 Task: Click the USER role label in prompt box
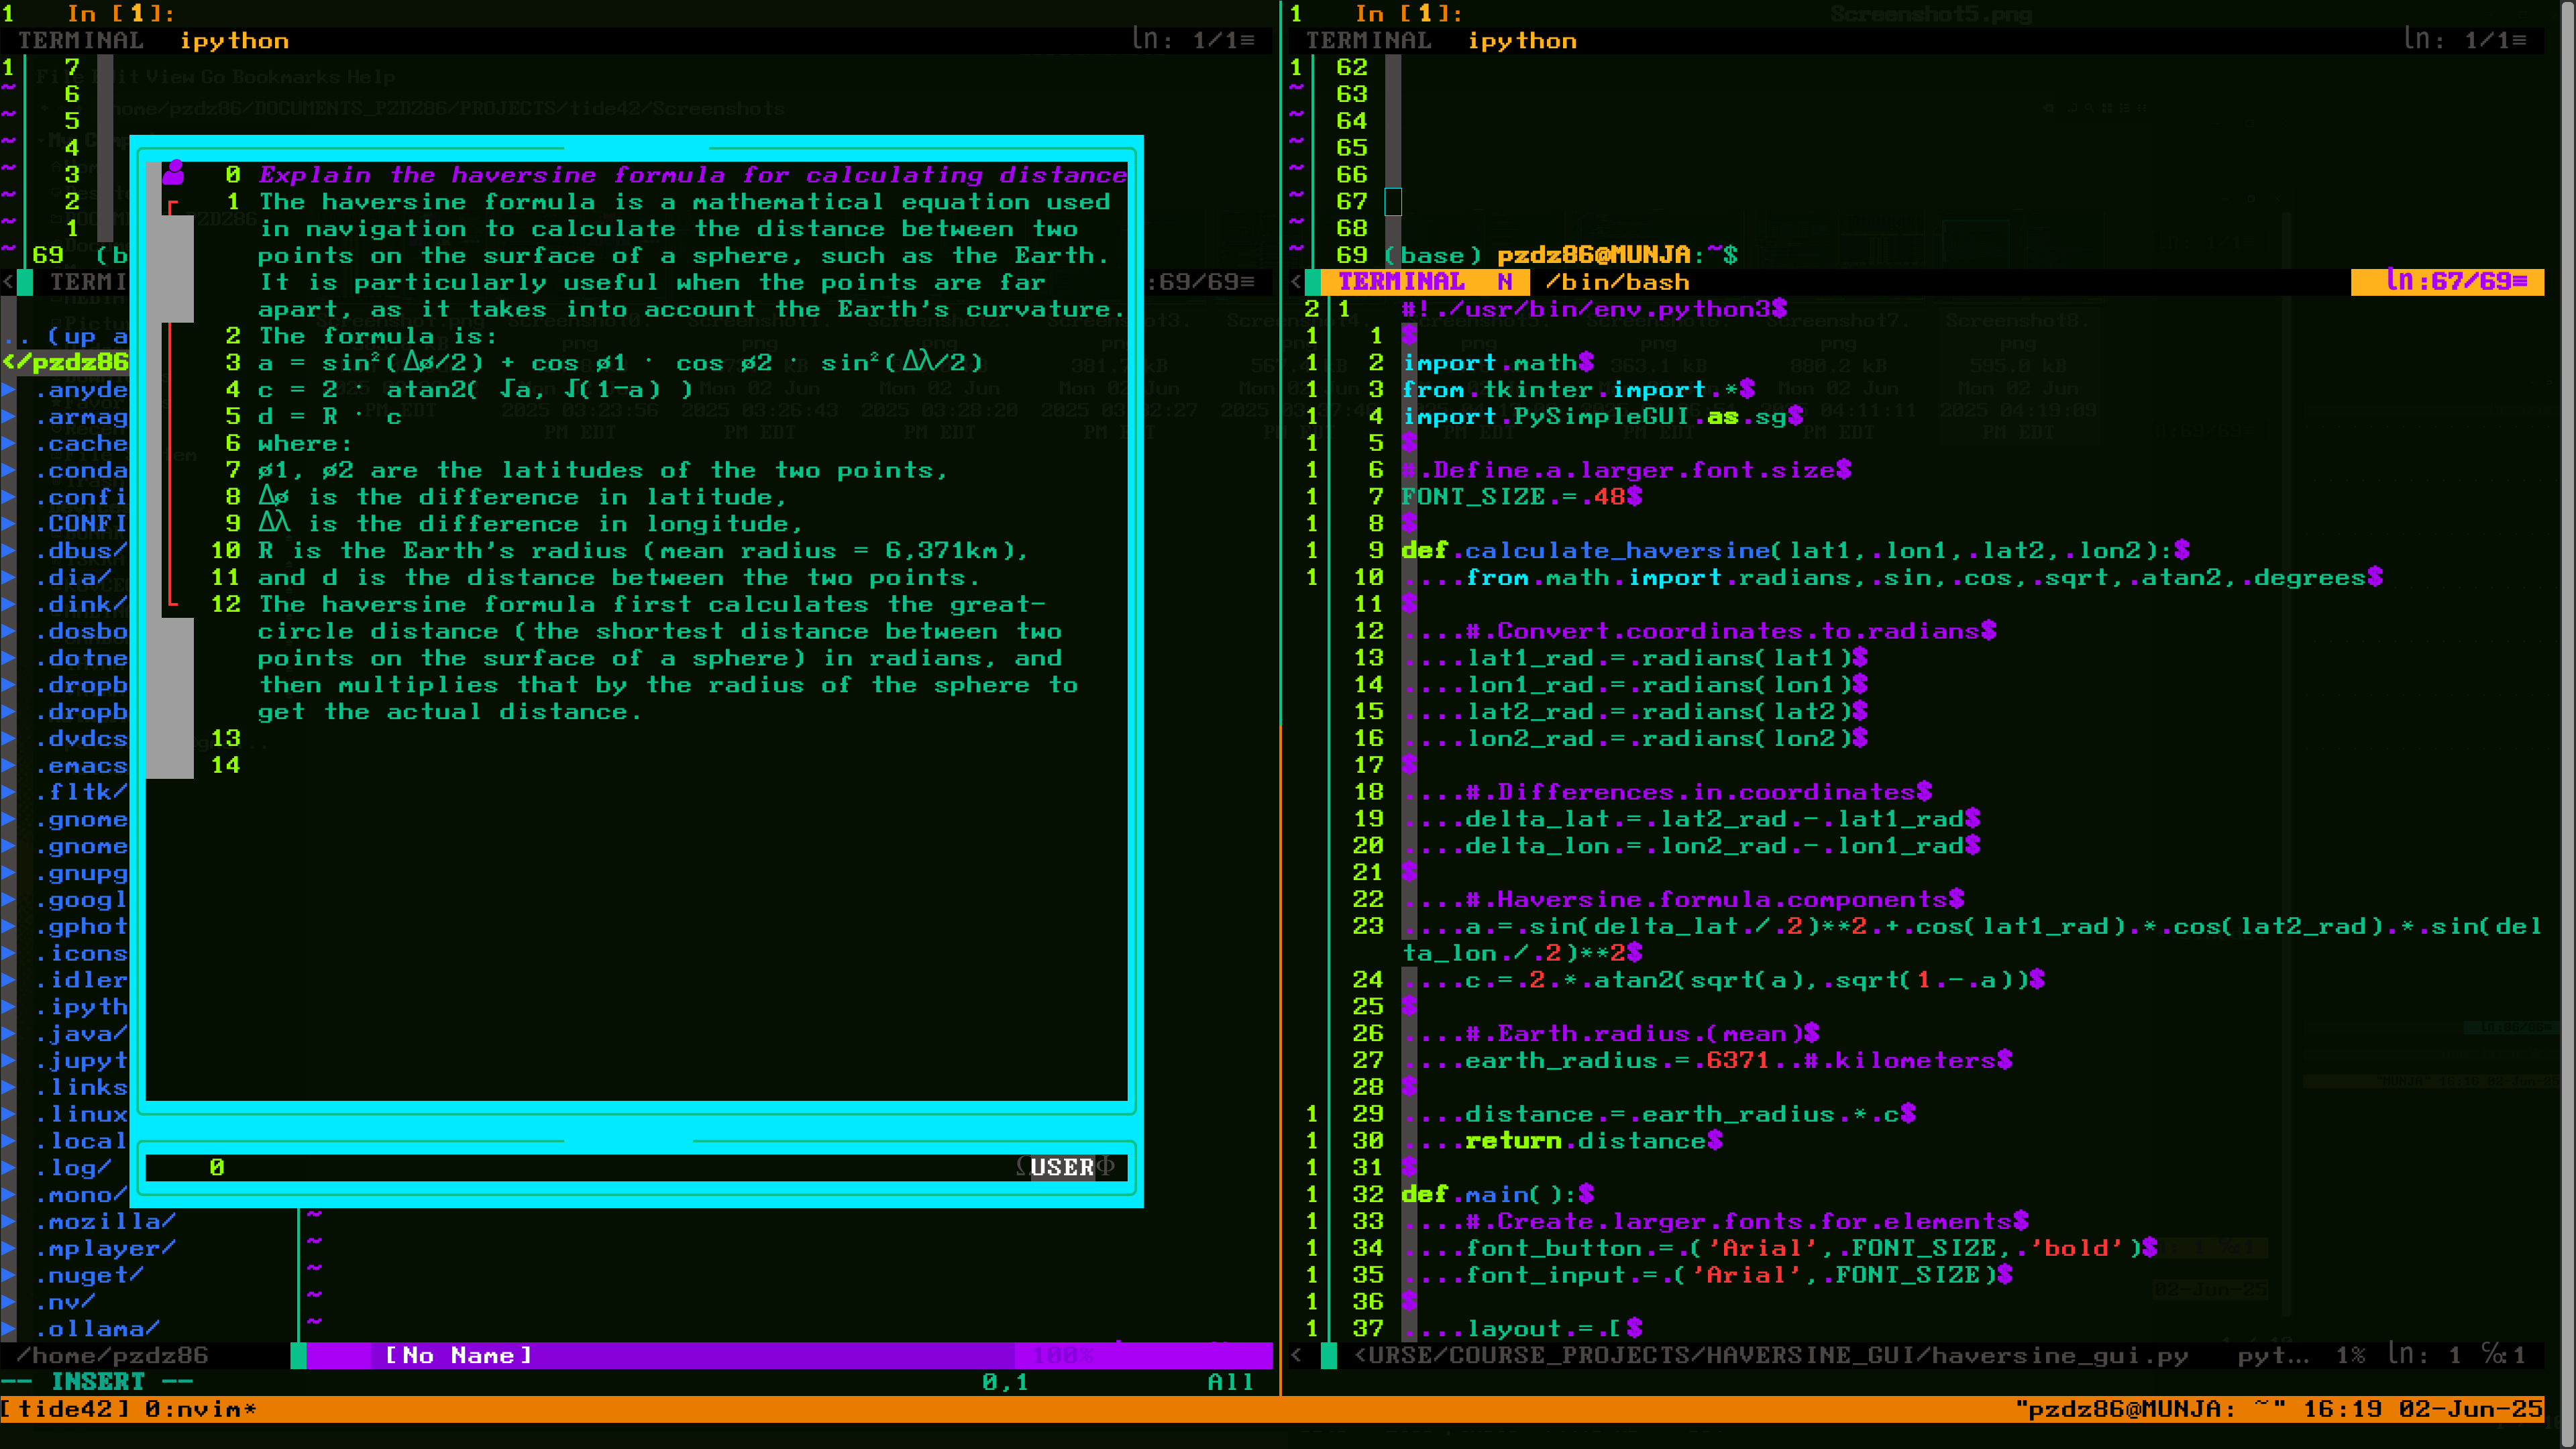tap(1062, 1167)
